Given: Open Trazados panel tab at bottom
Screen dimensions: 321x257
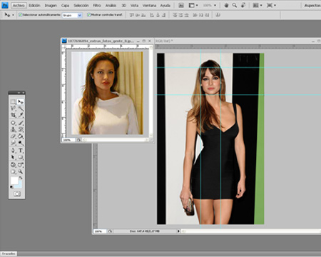Looking at the screenshot, I should [9, 253].
